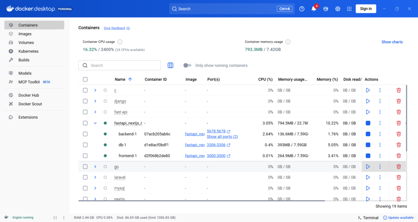Expand the go container group
Image resolution: width=418 pixels, height=222 pixels.
coord(95,166)
